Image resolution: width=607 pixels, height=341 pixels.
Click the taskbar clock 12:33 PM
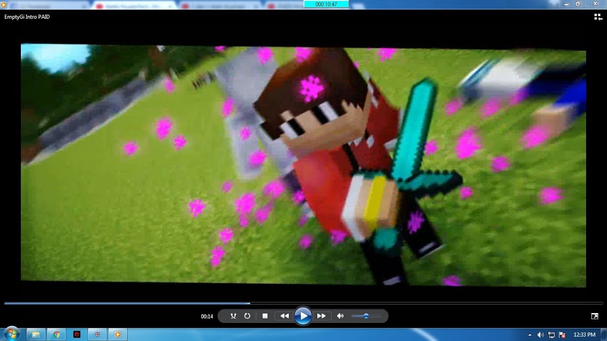click(584, 335)
